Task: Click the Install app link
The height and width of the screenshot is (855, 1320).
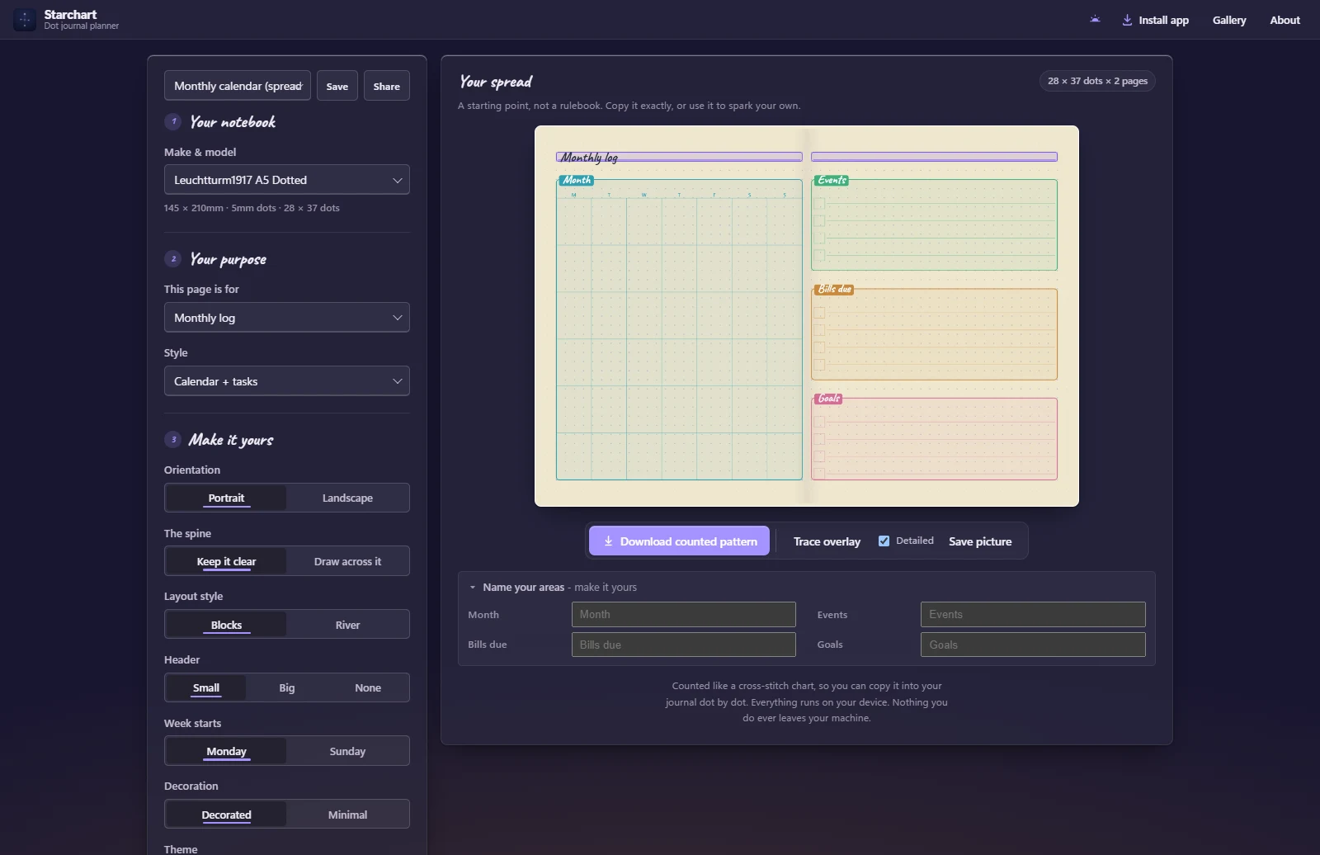Action: (x=1155, y=20)
